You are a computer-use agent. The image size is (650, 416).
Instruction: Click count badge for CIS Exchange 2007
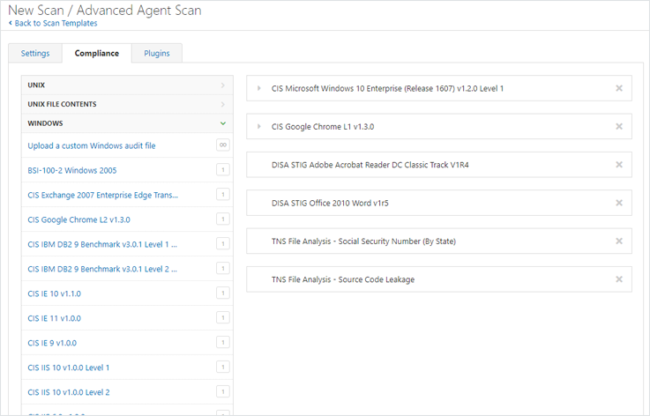coord(223,194)
